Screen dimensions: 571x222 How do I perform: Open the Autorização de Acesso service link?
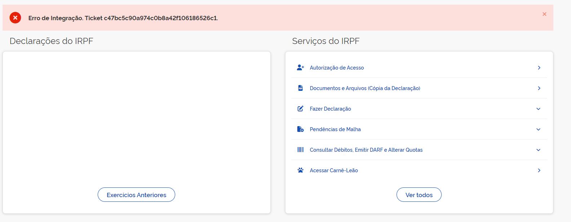tap(337, 68)
